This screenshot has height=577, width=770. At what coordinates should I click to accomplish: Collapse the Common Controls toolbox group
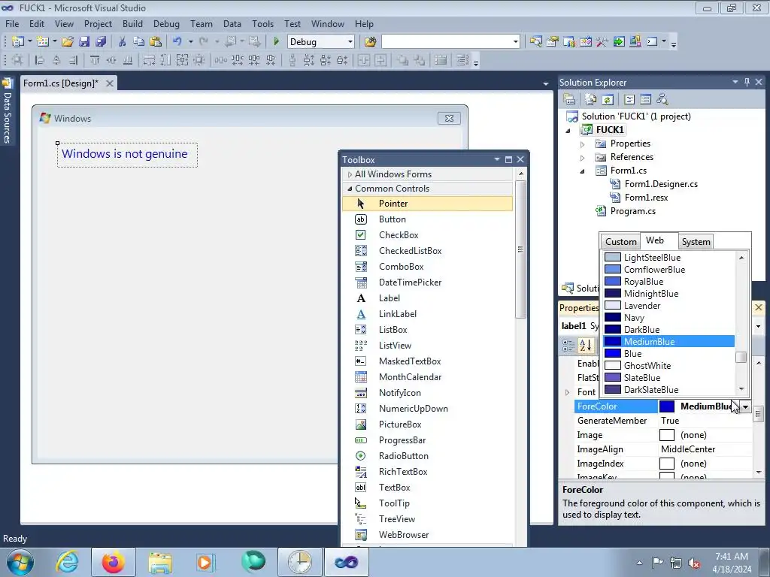pos(350,189)
